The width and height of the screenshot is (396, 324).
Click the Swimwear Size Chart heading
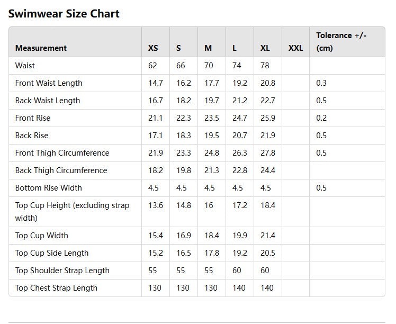[x=64, y=14]
